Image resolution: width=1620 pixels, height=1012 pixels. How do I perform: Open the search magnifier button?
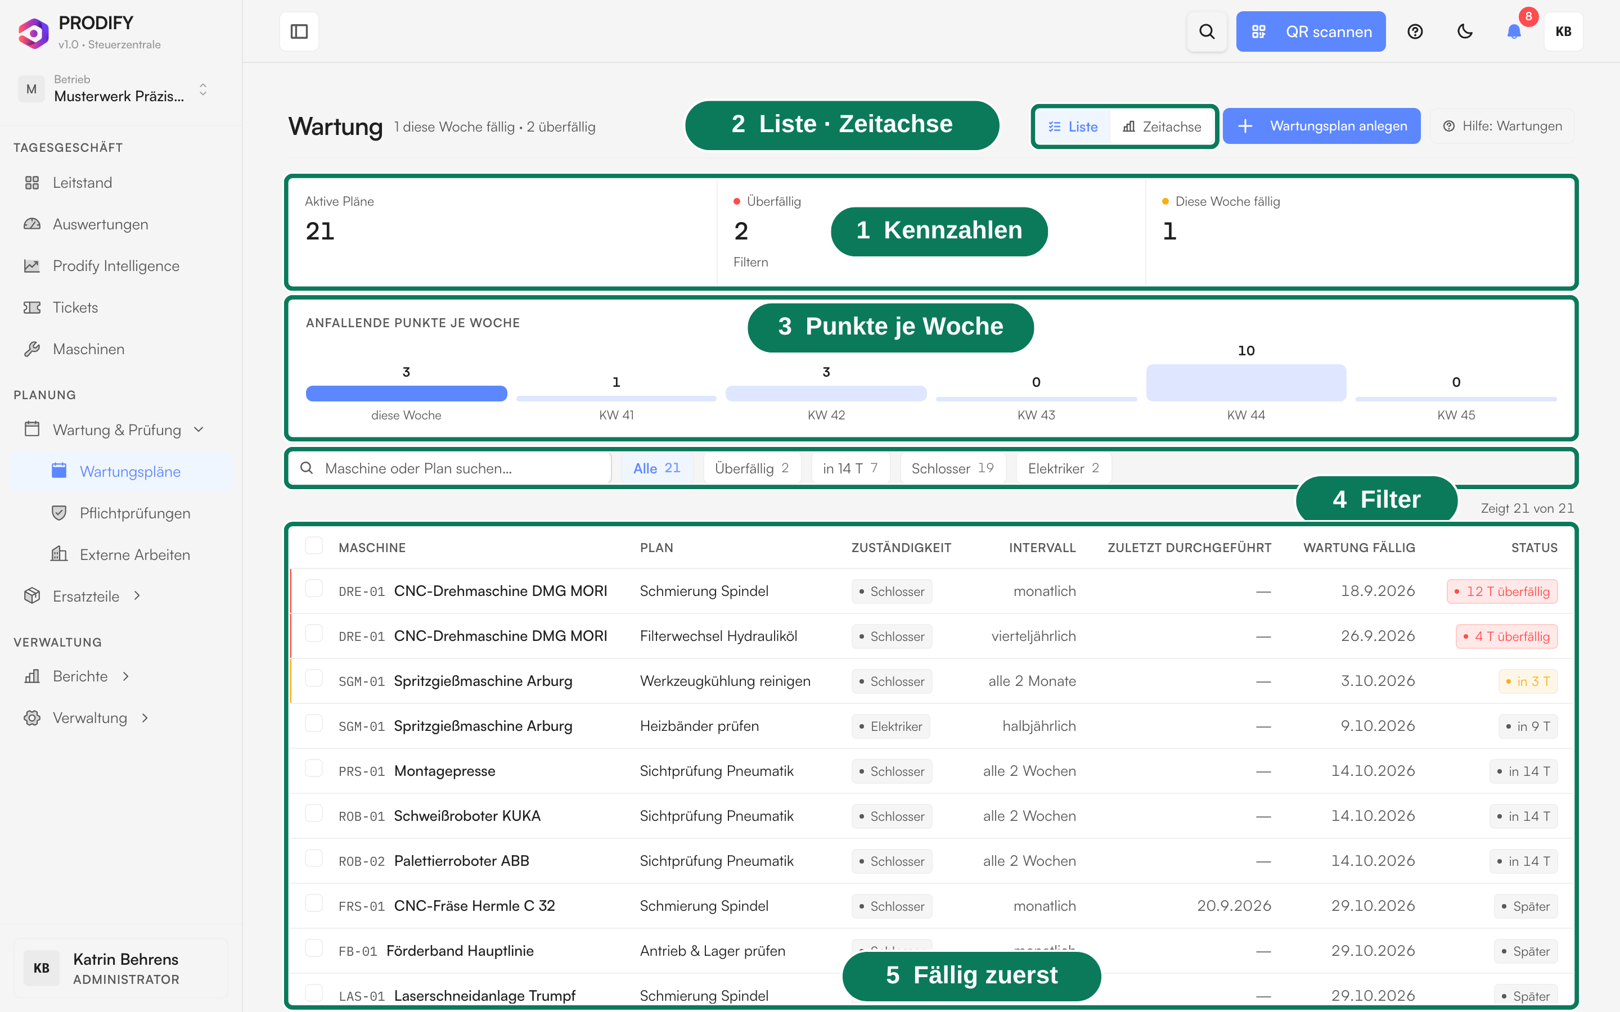pyautogui.click(x=1207, y=31)
